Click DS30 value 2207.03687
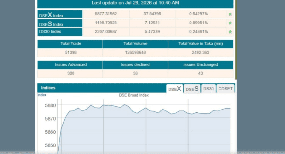Screen dimensions: 285x154 pos(106,31)
